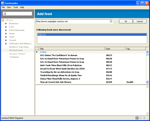Open the Tools menu
The height and width of the screenshot is (121, 150).
click(15, 7)
